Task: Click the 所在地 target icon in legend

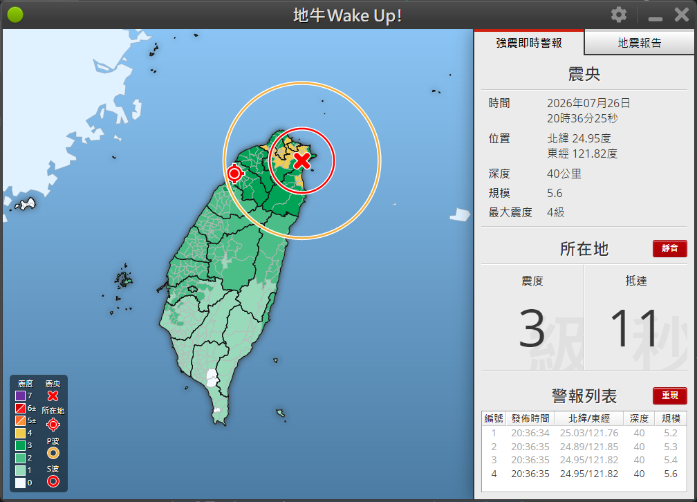Action: (53, 425)
